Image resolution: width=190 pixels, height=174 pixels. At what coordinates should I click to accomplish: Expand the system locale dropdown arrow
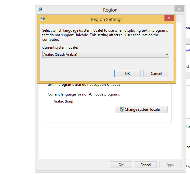(166, 54)
